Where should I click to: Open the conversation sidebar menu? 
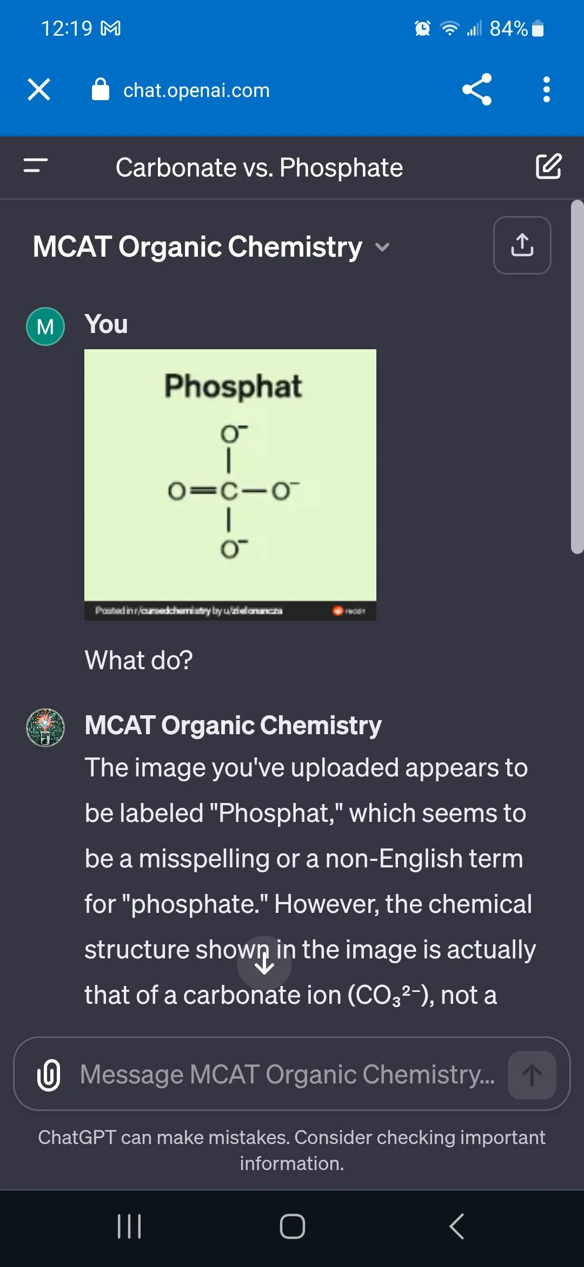(34, 167)
